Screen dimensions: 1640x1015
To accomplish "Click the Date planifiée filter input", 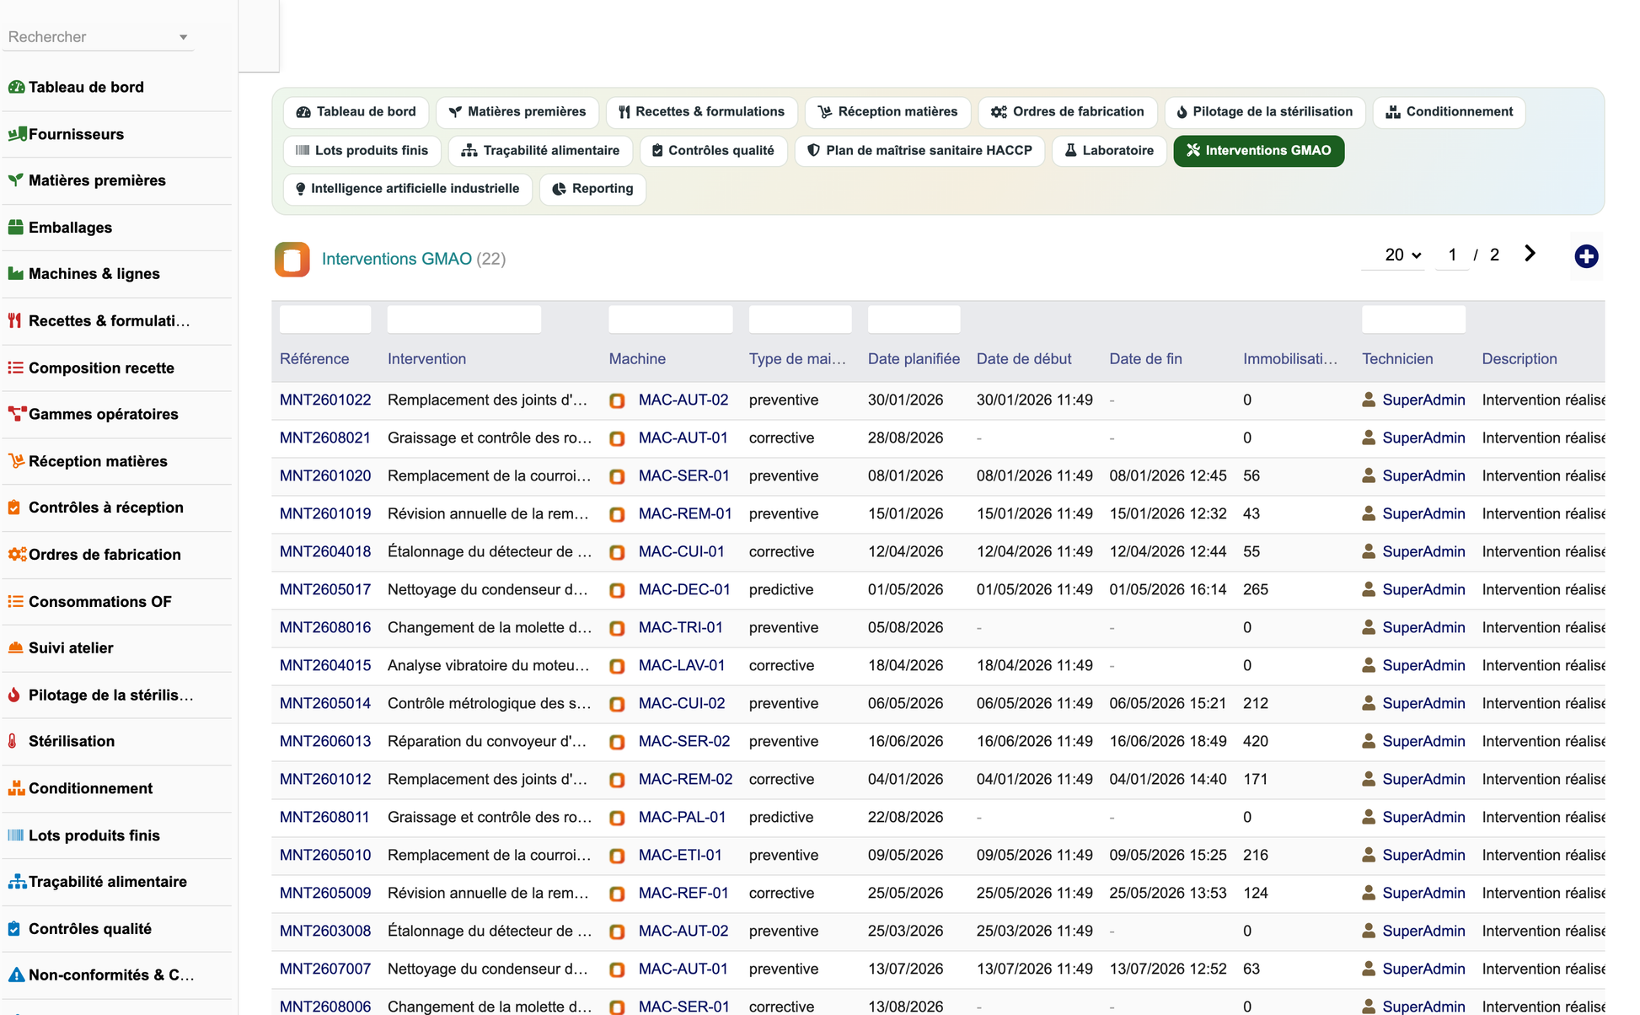I will 914,320.
